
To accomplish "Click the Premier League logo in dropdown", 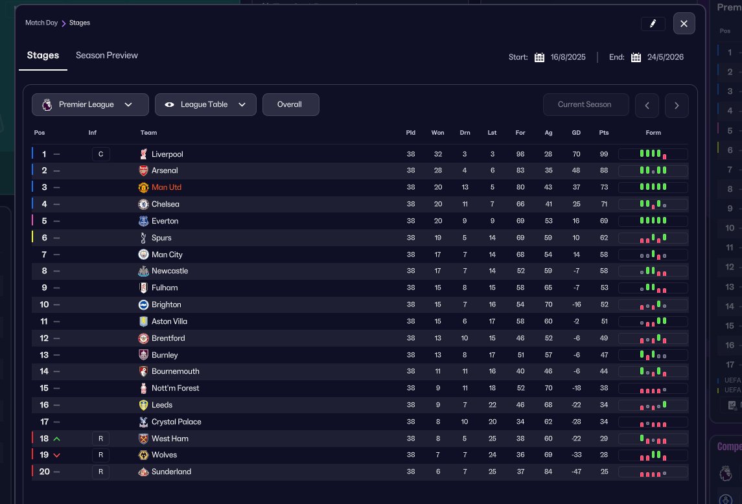I will tap(46, 104).
